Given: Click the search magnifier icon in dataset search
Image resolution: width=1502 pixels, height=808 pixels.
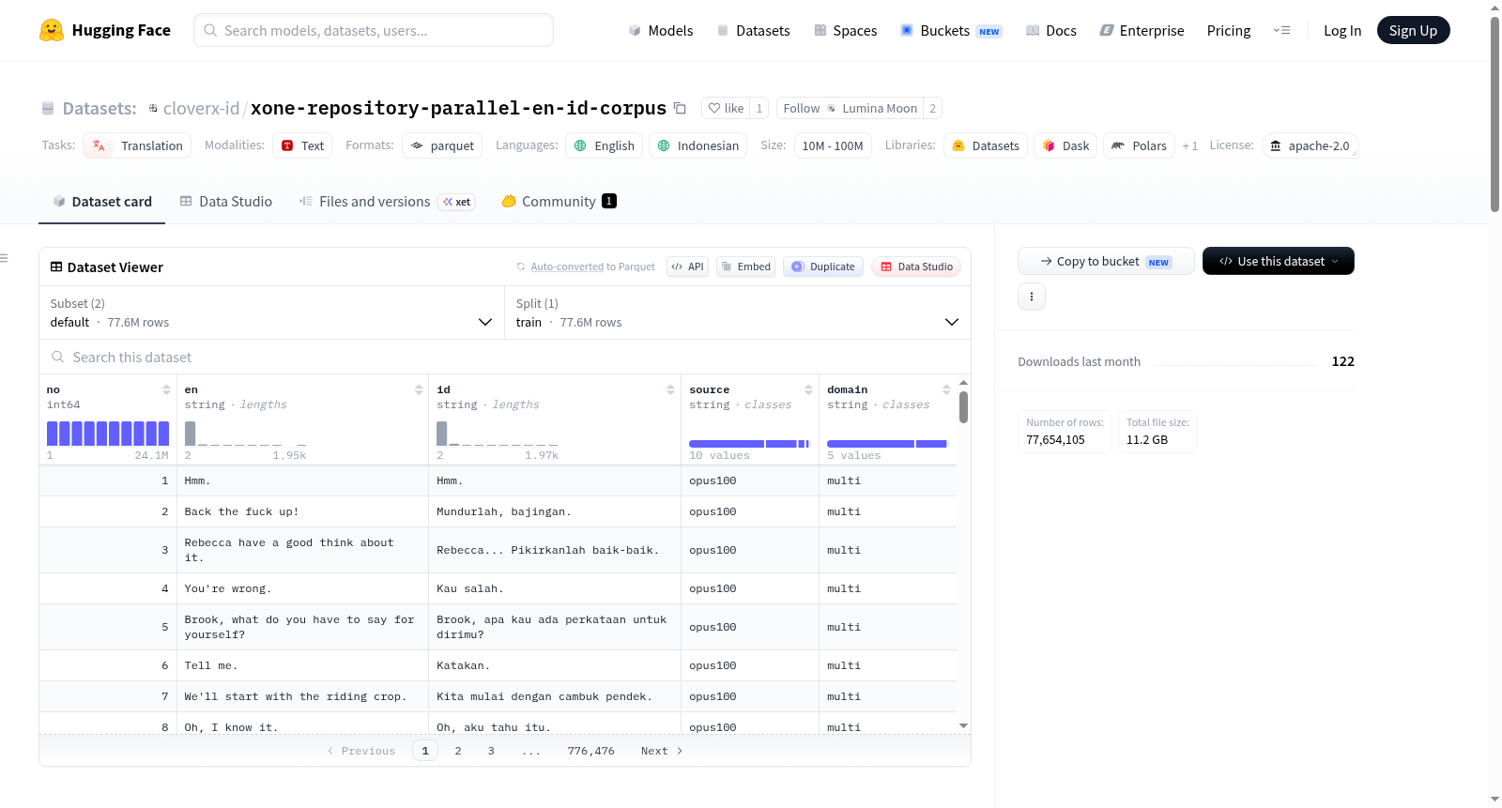Looking at the screenshot, I should pos(58,357).
